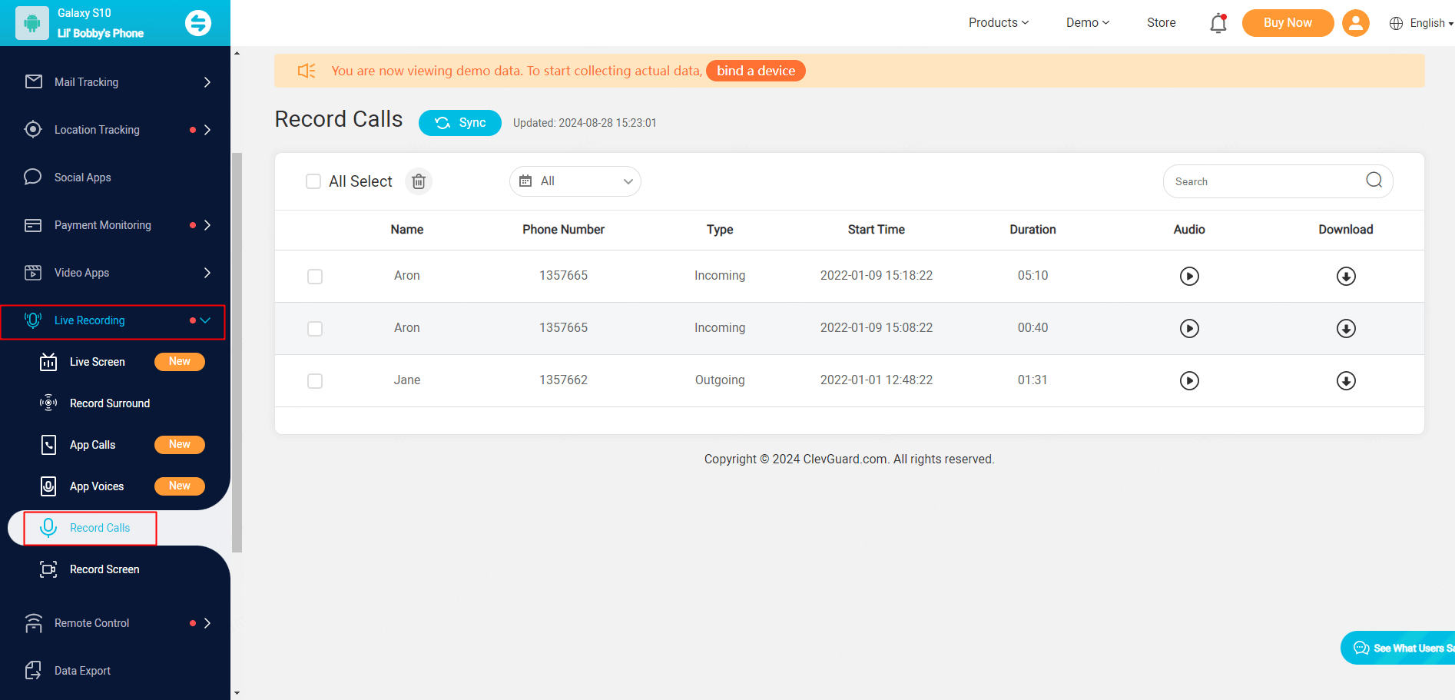Screen dimensions: 1455x700
Task: Click the globe language icon
Action: pyautogui.click(x=1396, y=23)
